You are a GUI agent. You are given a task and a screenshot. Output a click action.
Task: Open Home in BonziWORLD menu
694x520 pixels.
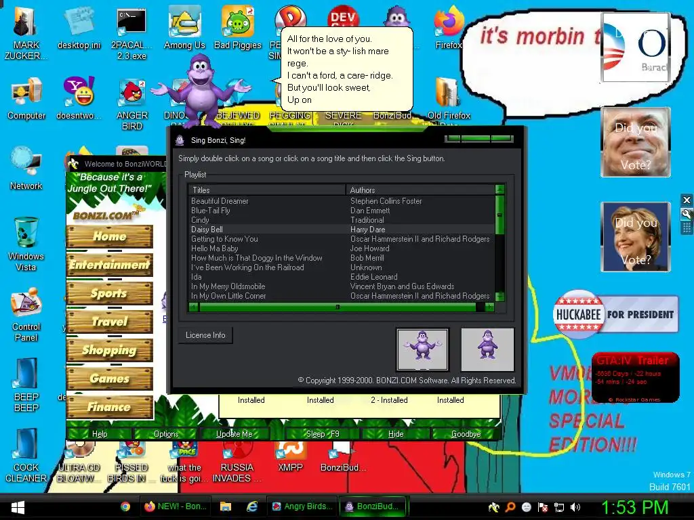(110, 236)
